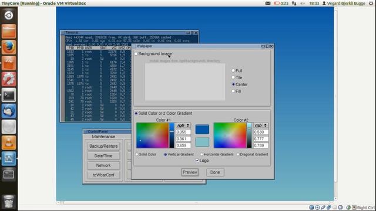This screenshot has height=211, width=376.
Task: Open the mail envelope indicator in top panel
Action: (268, 3)
